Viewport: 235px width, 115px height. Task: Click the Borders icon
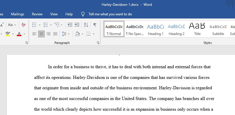coord(89,34)
